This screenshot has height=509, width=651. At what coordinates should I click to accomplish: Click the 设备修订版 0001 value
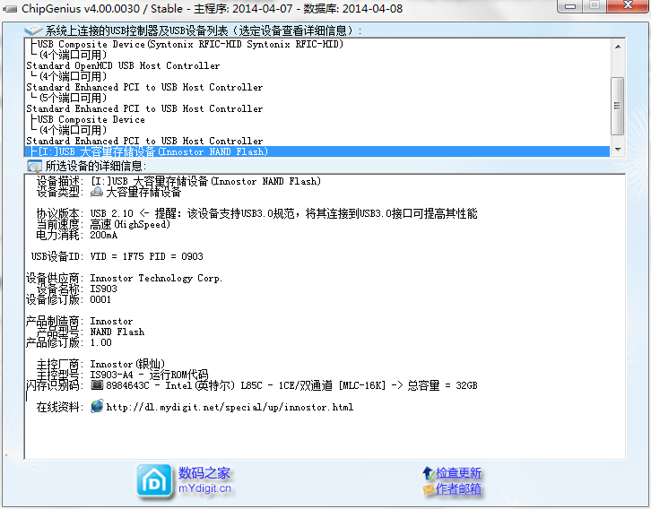coord(100,299)
